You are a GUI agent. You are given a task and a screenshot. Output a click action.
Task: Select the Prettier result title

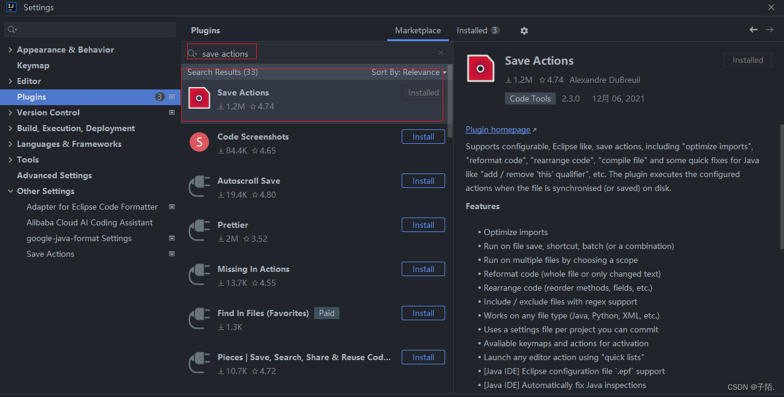pyautogui.click(x=233, y=225)
